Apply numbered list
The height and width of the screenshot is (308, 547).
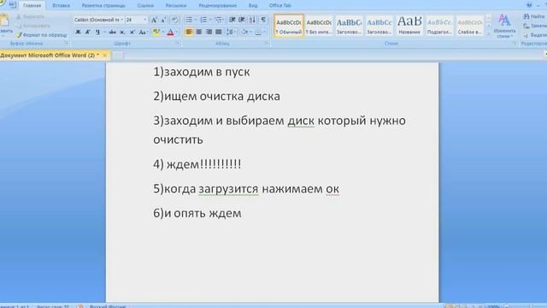pos(203,20)
